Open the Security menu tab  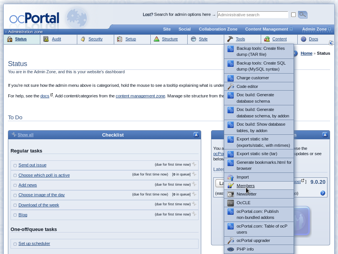tap(95, 39)
